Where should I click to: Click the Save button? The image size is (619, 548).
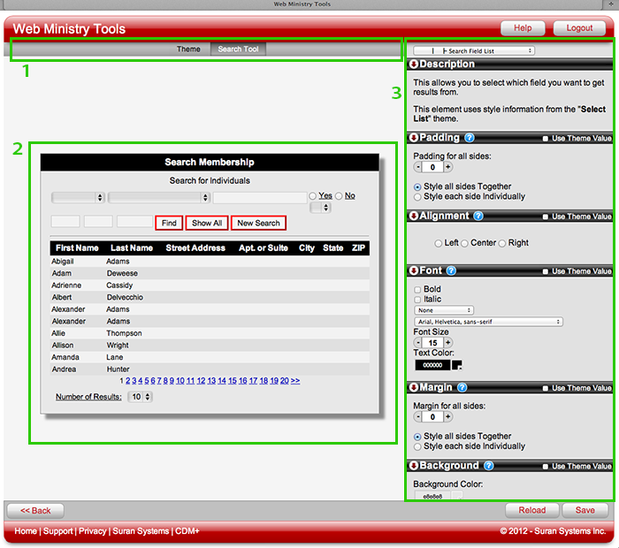tap(585, 510)
